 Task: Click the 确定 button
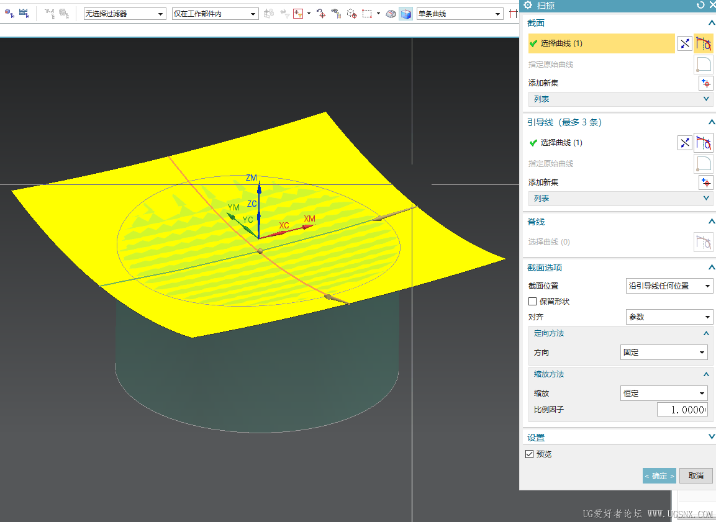tap(659, 476)
